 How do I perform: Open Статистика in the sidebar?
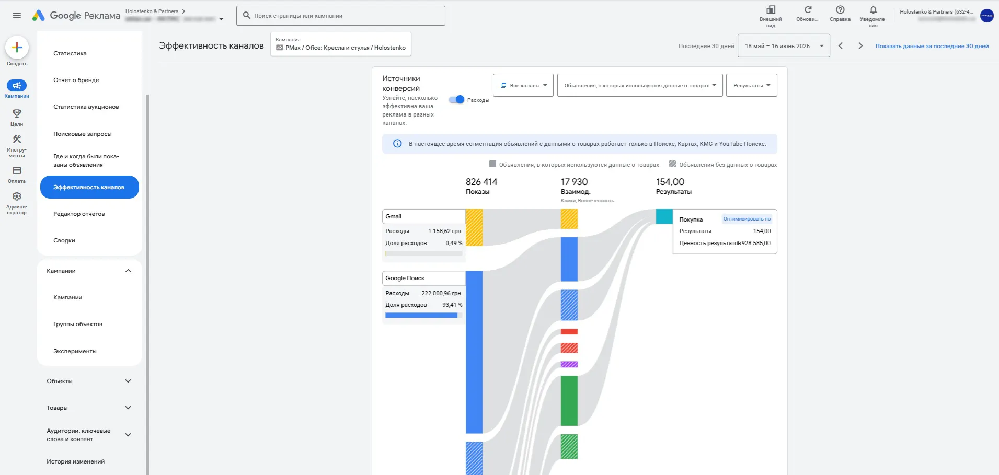tap(70, 53)
